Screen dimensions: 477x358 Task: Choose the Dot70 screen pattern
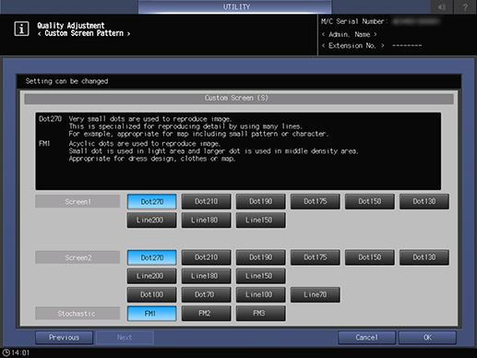point(207,294)
